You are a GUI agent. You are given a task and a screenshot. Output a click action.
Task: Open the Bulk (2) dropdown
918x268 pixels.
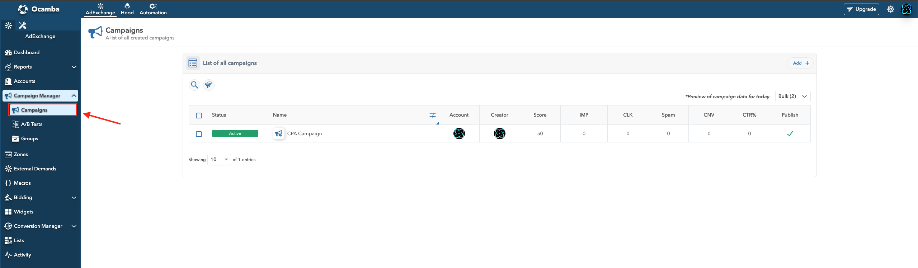click(792, 97)
